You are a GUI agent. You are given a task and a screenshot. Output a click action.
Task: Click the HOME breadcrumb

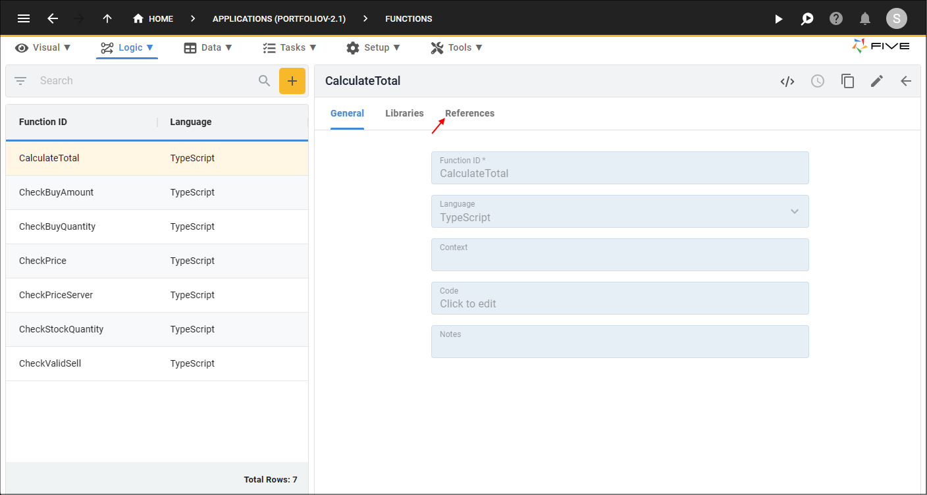(x=153, y=18)
